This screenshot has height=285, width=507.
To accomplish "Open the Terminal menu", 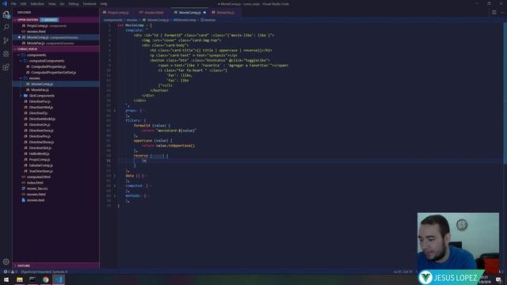I will click(90, 4).
